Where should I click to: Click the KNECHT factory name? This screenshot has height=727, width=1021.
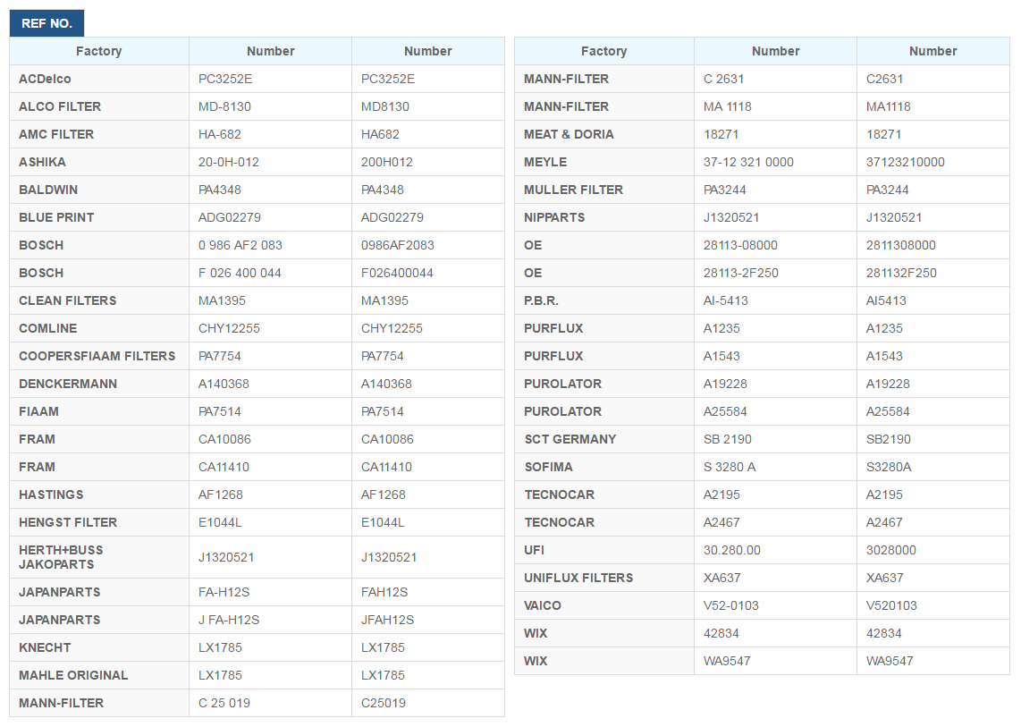click(45, 647)
